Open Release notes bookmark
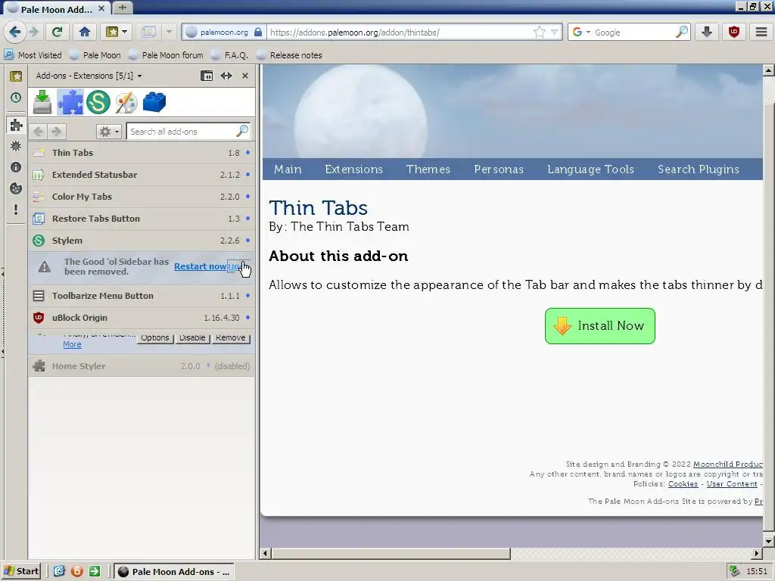The width and height of the screenshot is (775, 581). (x=289, y=55)
